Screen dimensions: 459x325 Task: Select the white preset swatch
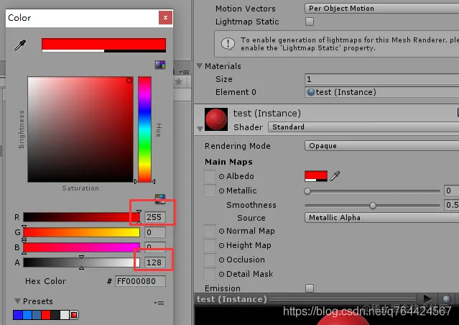pos(65,315)
